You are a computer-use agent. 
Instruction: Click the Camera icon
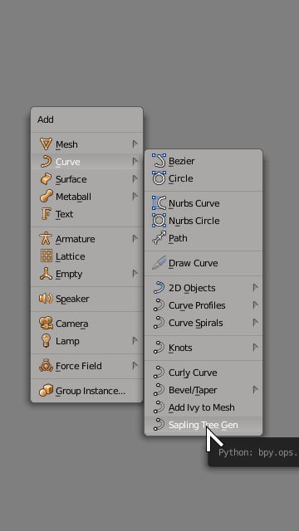pos(46,324)
